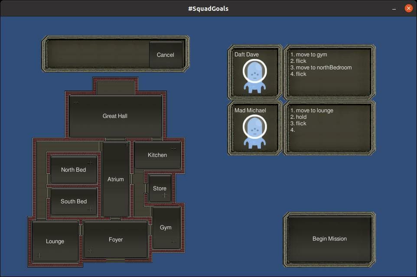
Task: Pick the South Bed room
Action: coord(74,201)
